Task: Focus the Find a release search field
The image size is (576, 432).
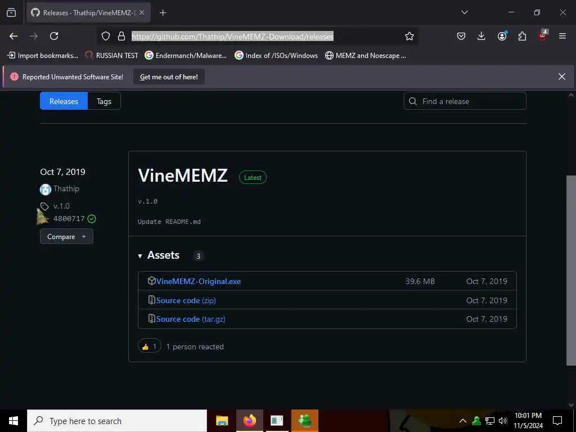Action: coord(465,101)
